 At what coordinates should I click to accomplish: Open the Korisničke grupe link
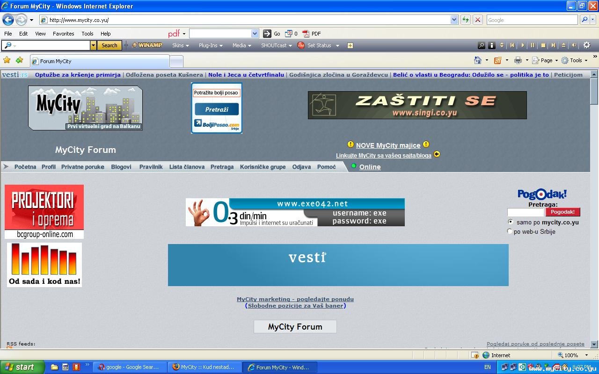click(x=263, y=167)
